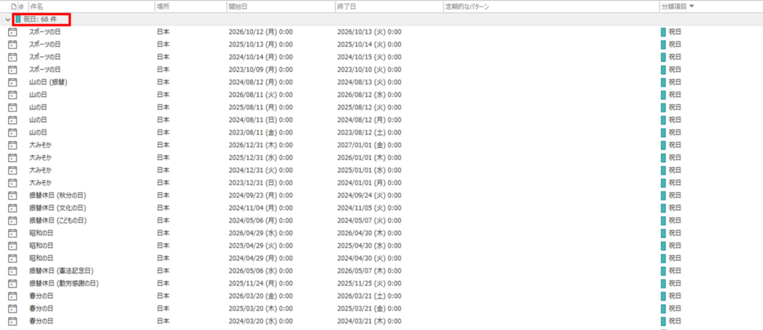Viewport: 763px width, 330px height.
Task: Click teal 祝日 category tag of 振替休日 (文化の日)
Action: coord(671,208)
